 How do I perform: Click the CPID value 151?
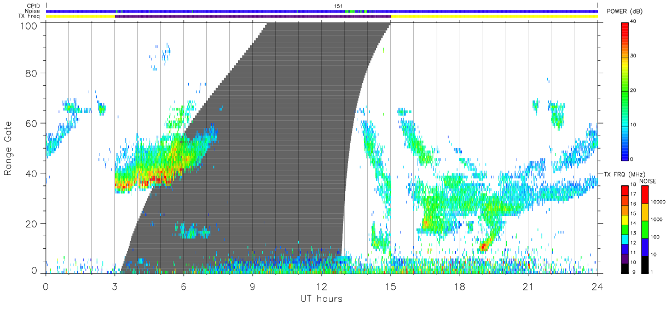tap(338, 6)
